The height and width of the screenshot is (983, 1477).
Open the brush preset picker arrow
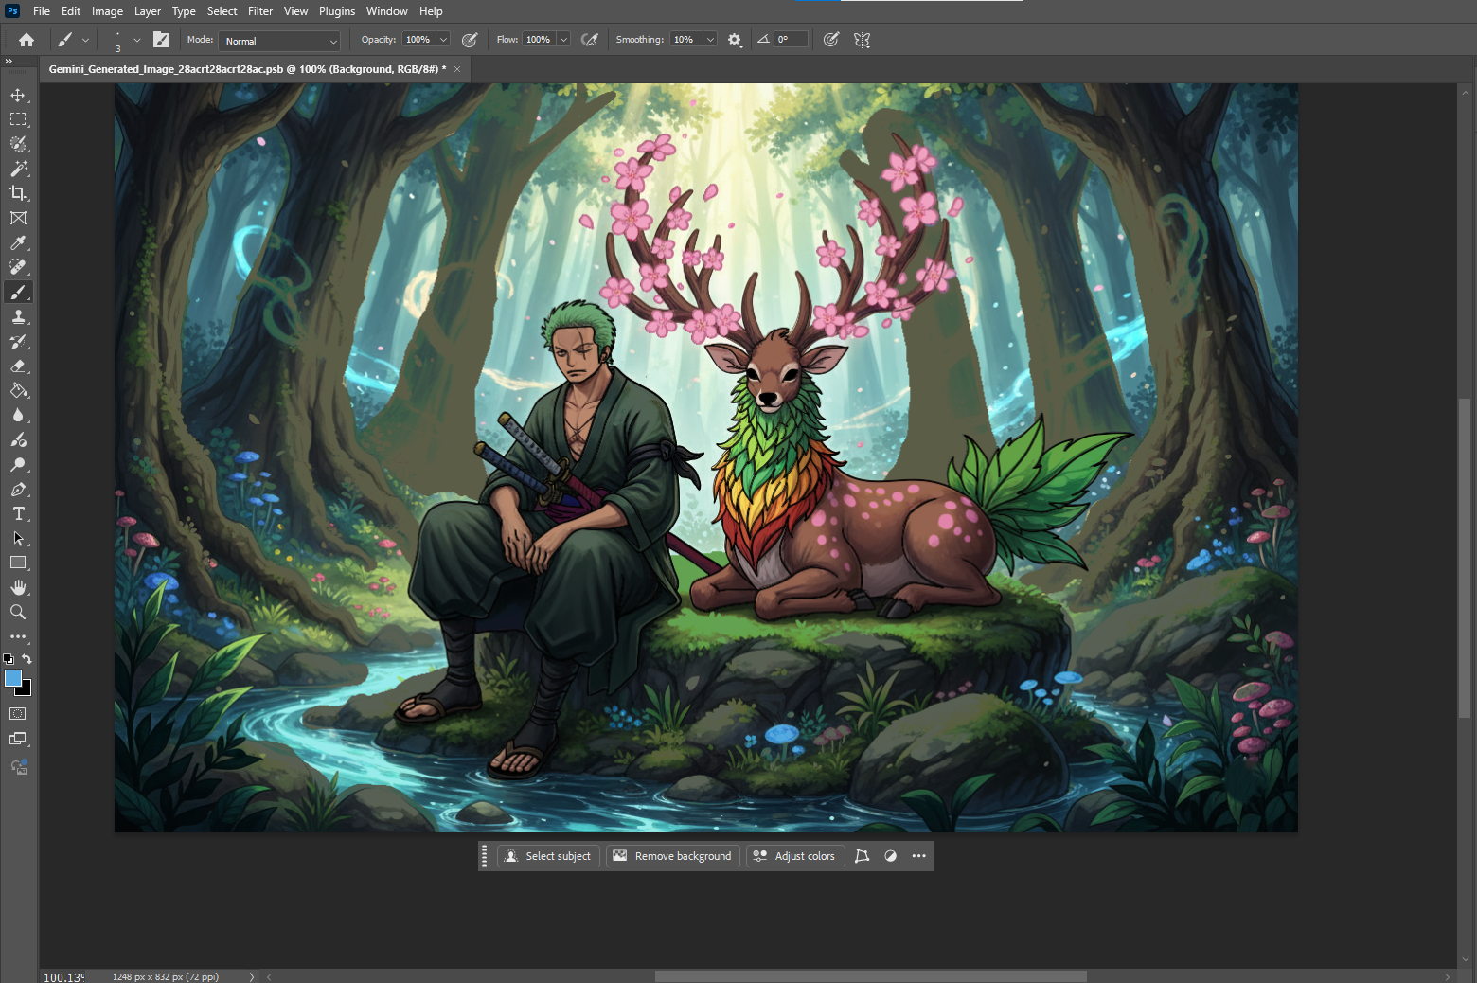click(137, 40)
